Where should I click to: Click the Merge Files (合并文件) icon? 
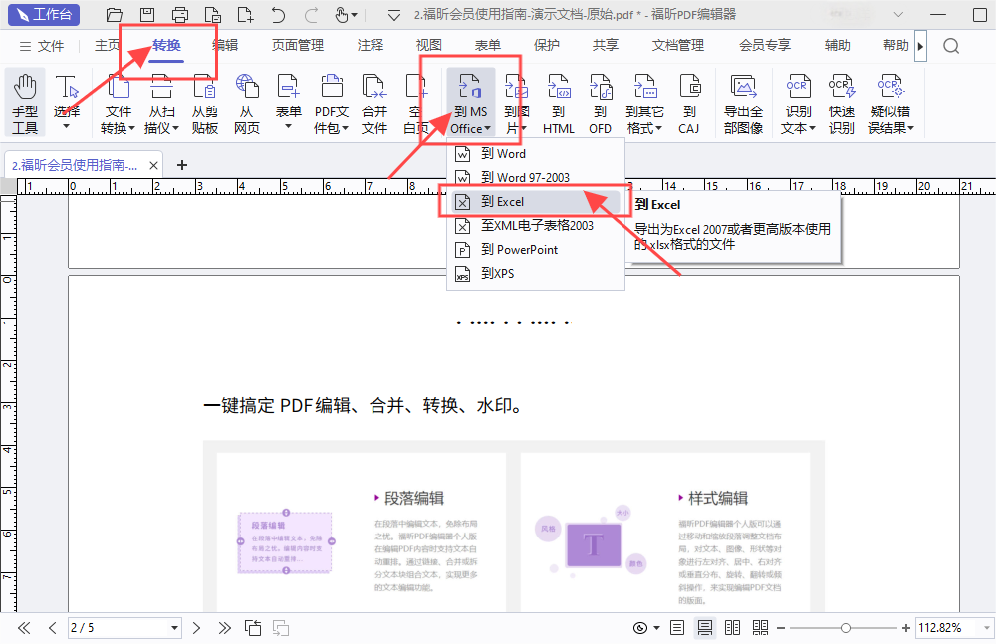click(x=374, y=103)
